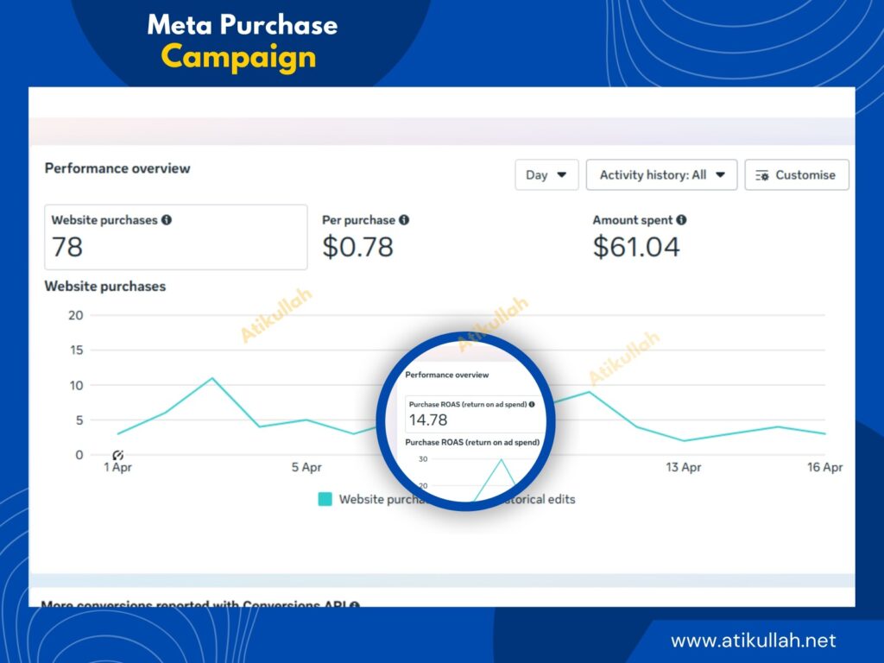Image resolution: width=884 pixels, height=663 pixels.
Task: Click the teal Website purchases legend swatch
Action: pos(325,499)
